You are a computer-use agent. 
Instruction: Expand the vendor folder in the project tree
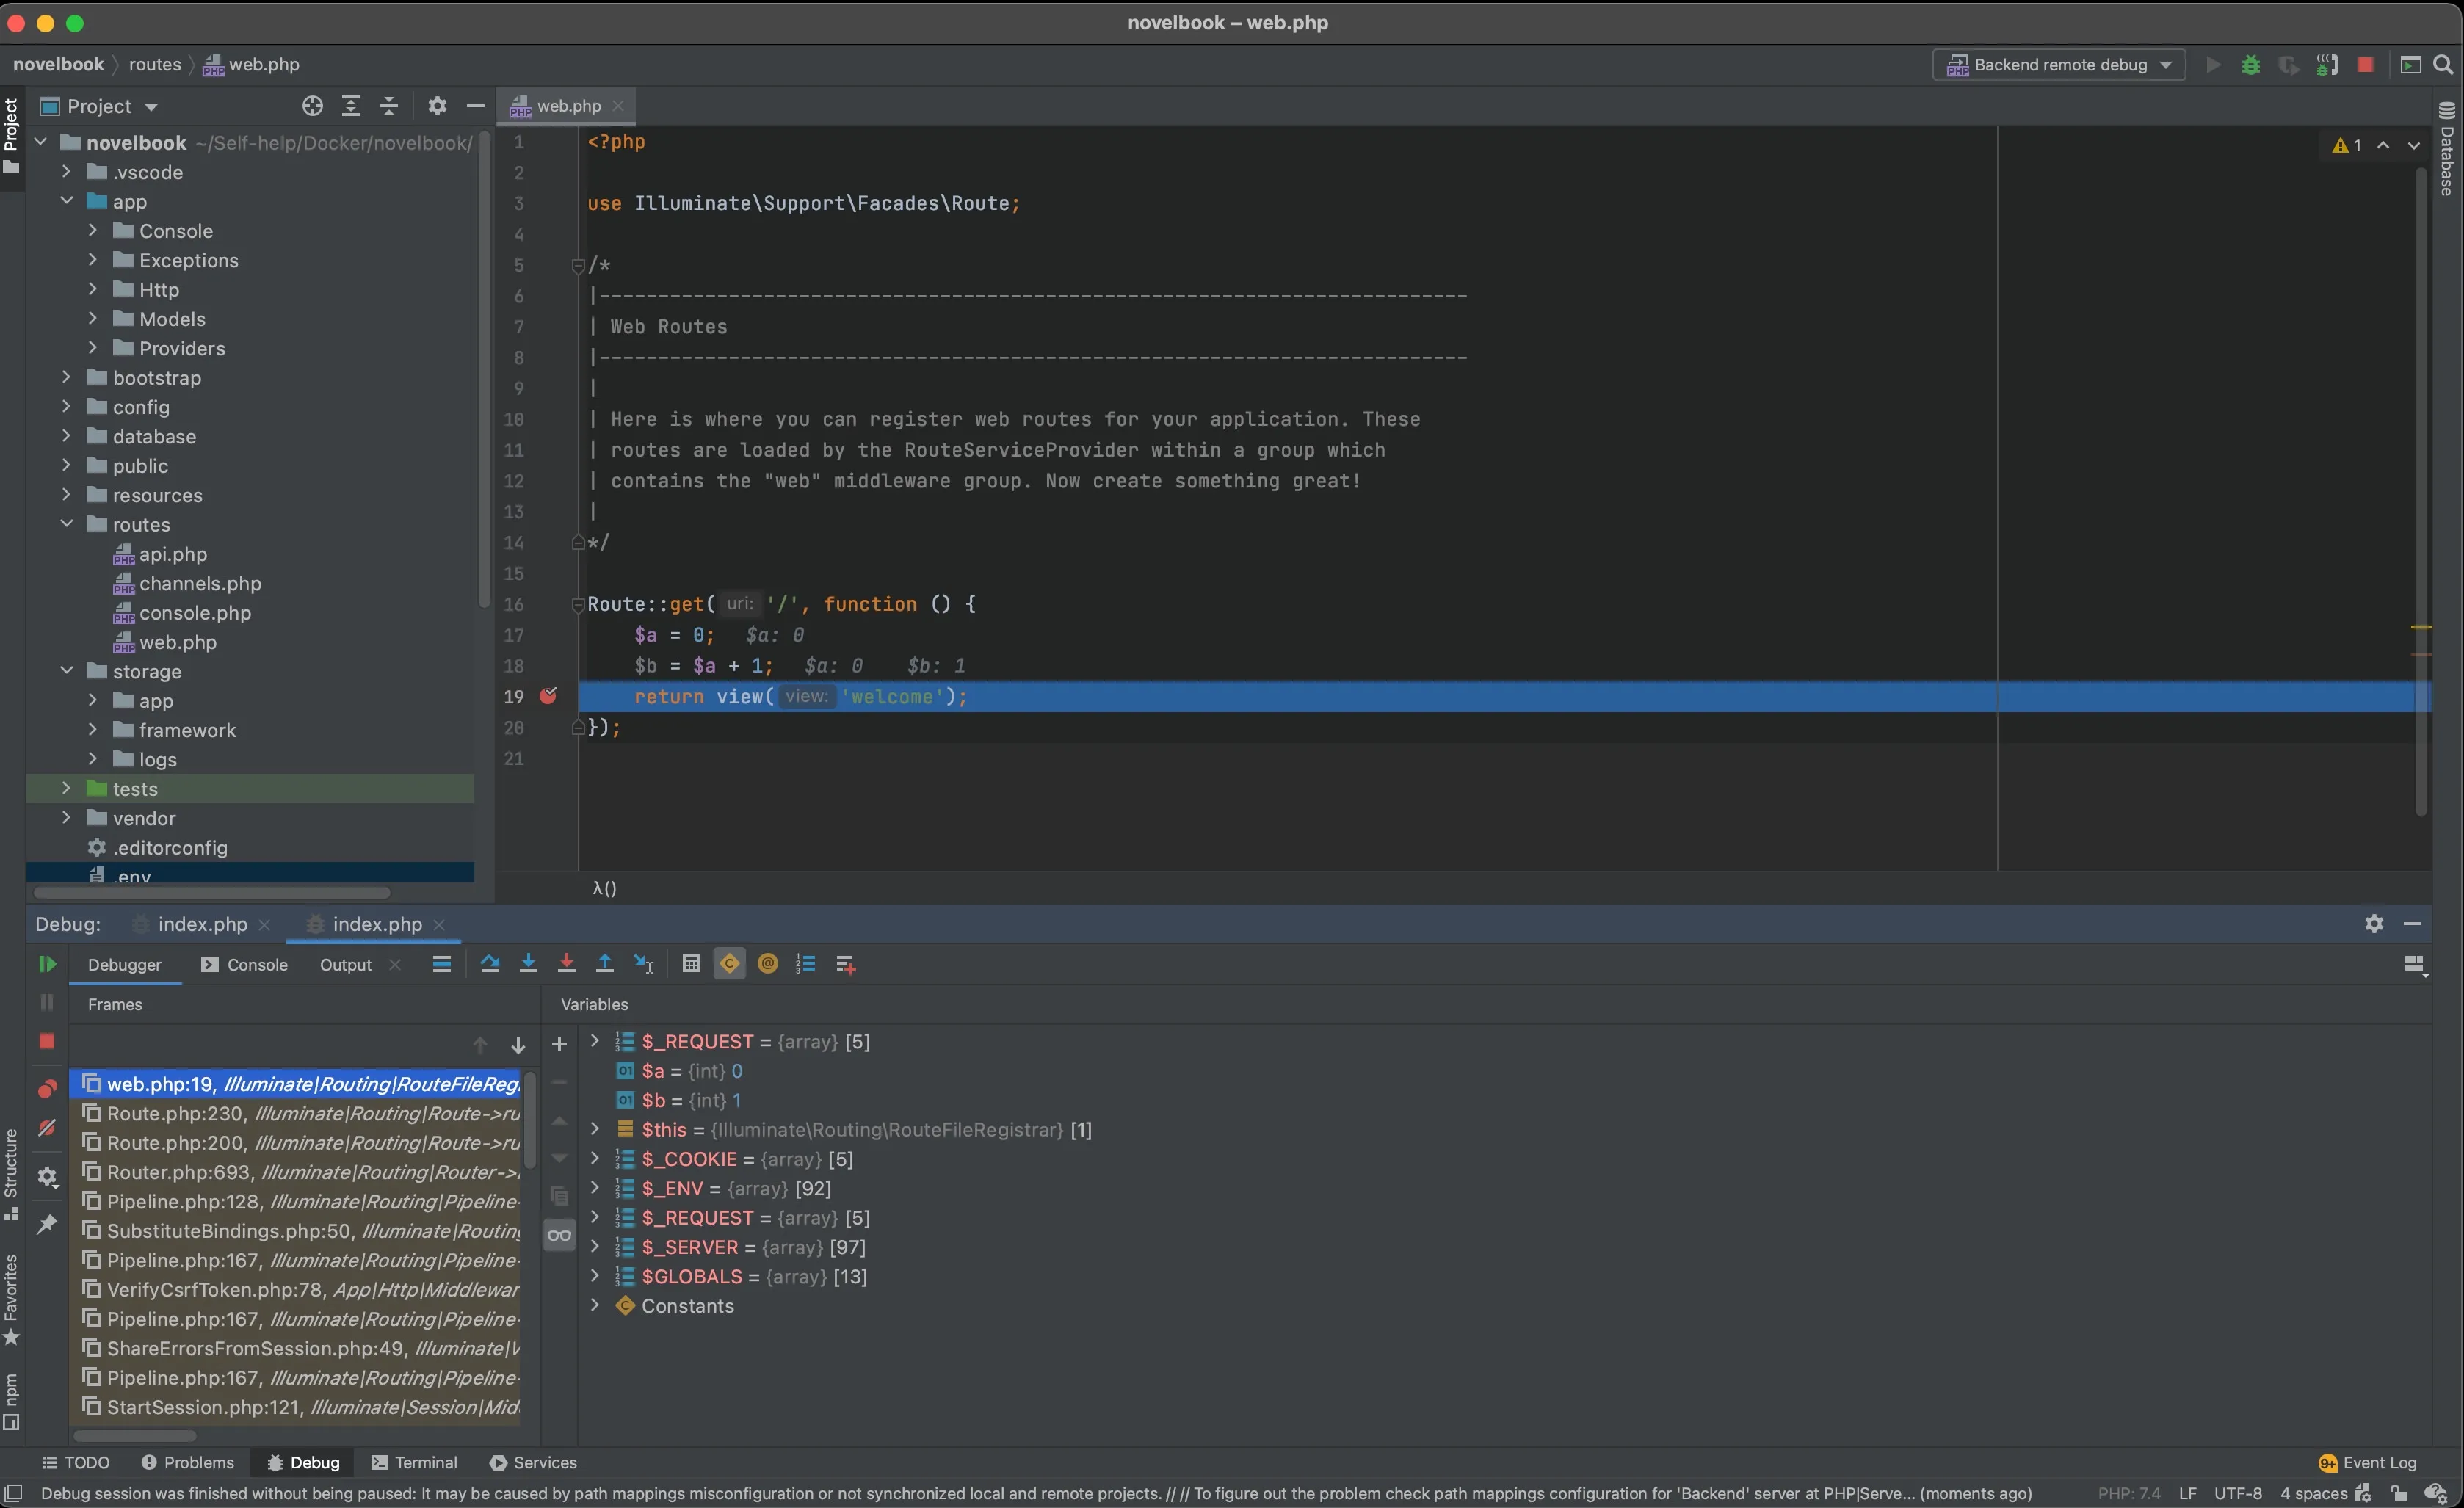pos(67,818)
